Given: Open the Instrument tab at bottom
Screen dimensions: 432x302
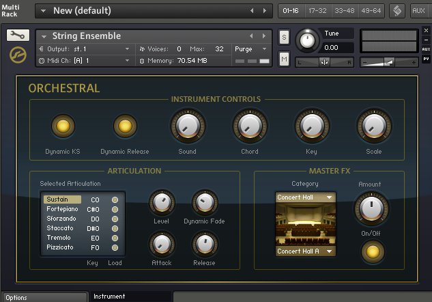Looking at the screenshot, I should pos(130,297).
